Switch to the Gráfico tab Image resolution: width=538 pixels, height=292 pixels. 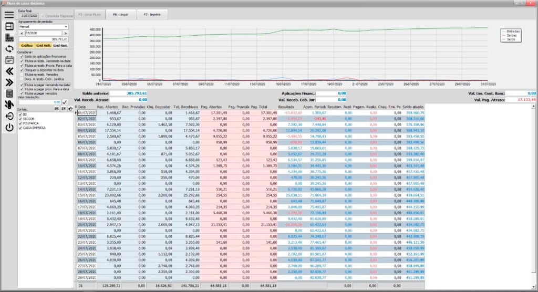[27, 46]
